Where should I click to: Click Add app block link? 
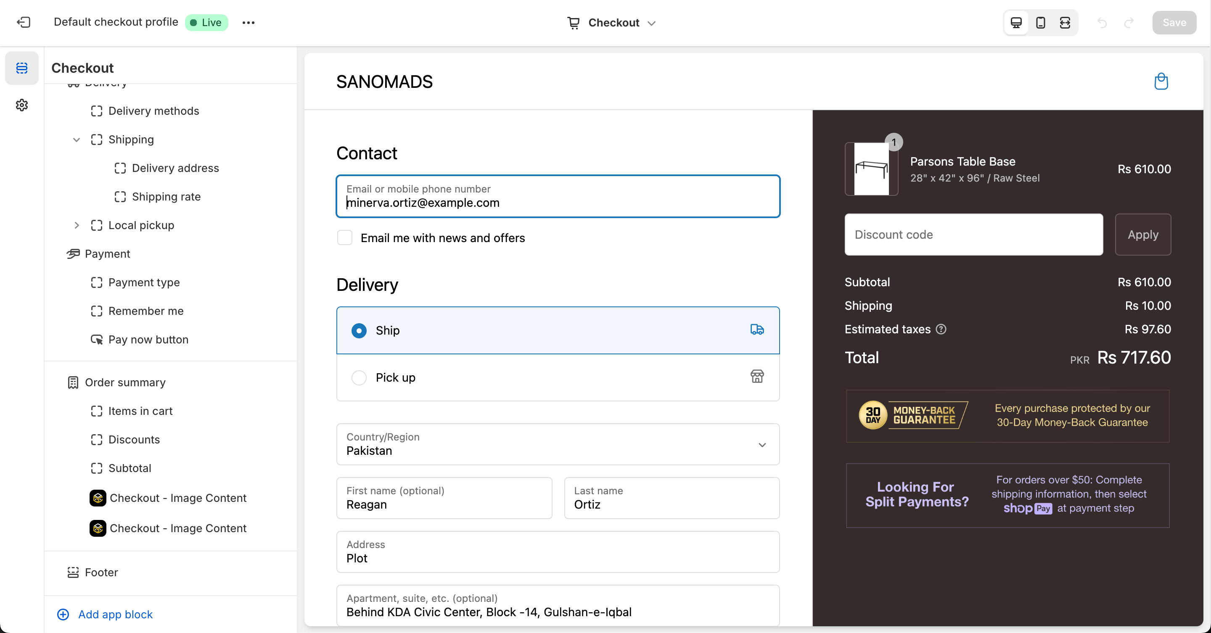pyautogui.click(x=115, y=614)
